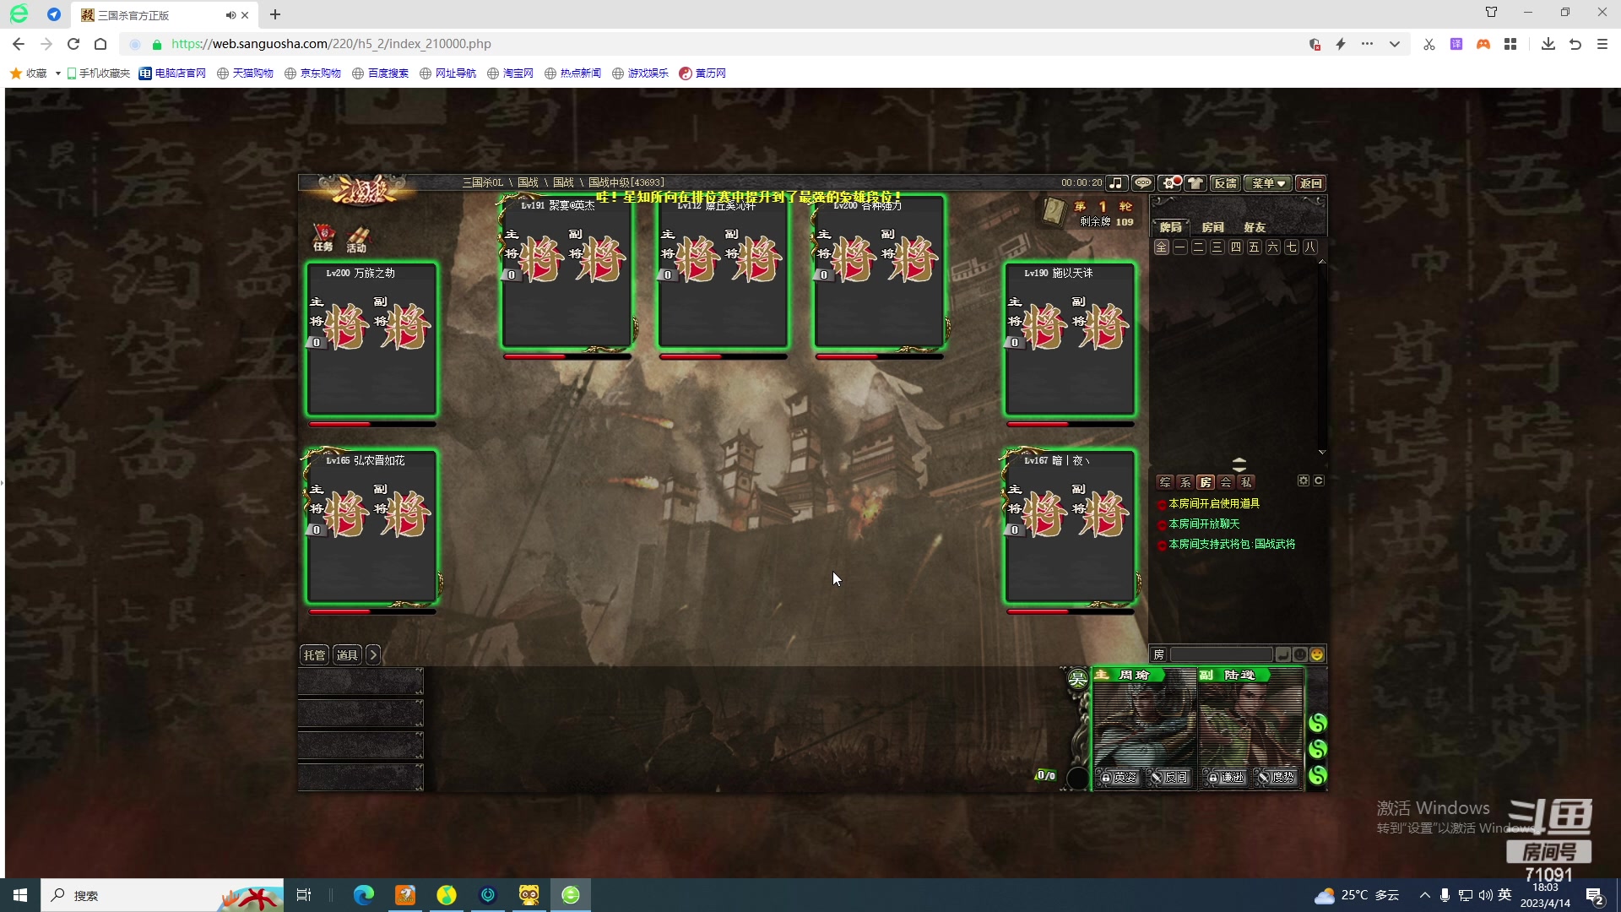Activate the 反间 skill button

[1170, 778]
